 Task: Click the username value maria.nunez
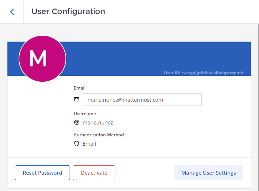pos(98,123)
